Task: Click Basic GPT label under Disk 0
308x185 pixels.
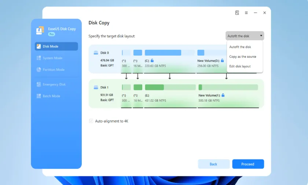Action: point(107,65)
